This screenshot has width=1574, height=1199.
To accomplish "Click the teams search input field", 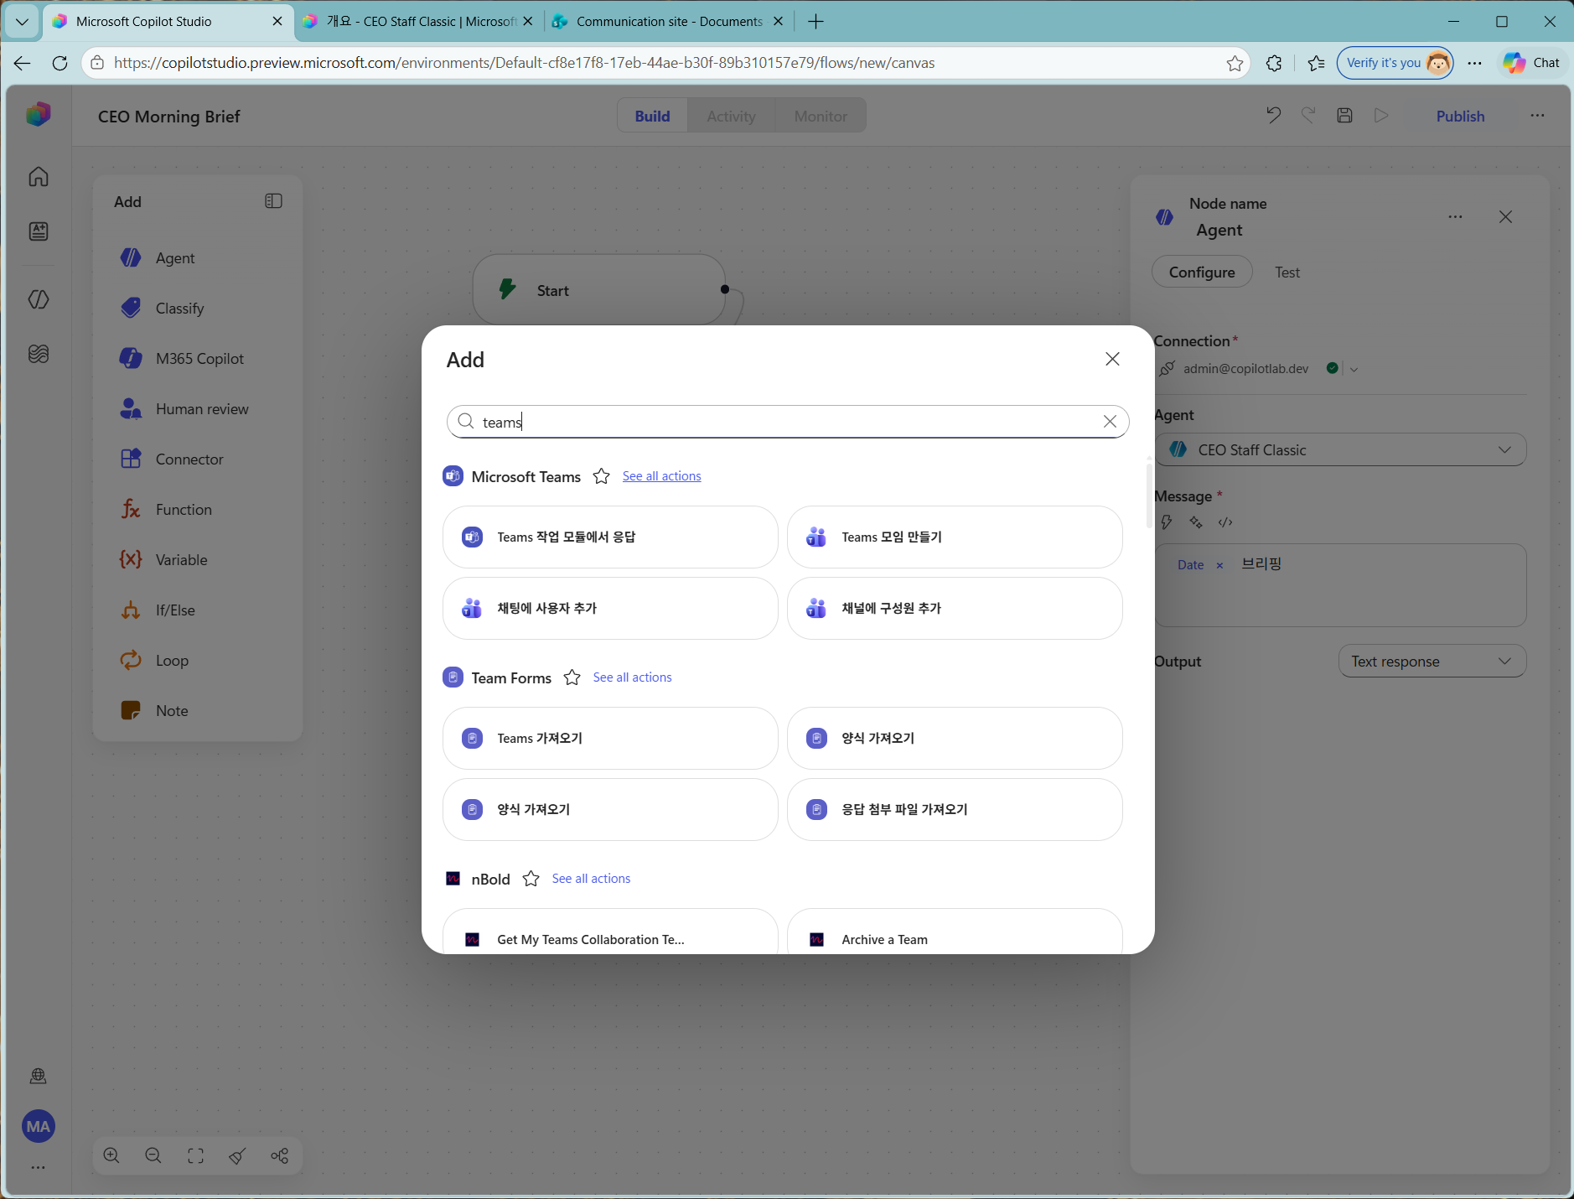I will pos(788,422).
